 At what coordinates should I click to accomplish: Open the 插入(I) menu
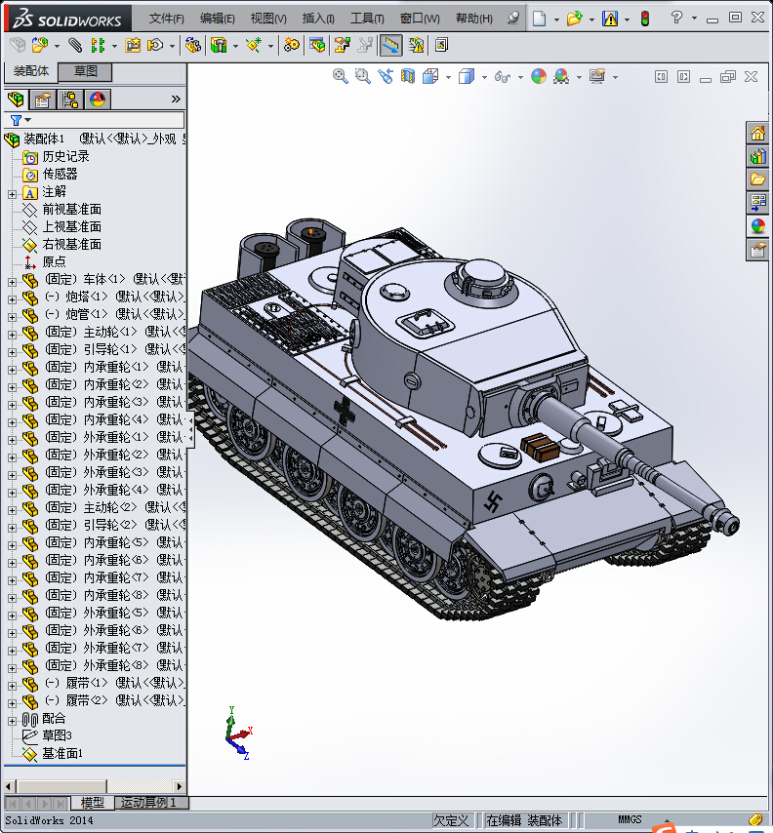tap(318, 19)
